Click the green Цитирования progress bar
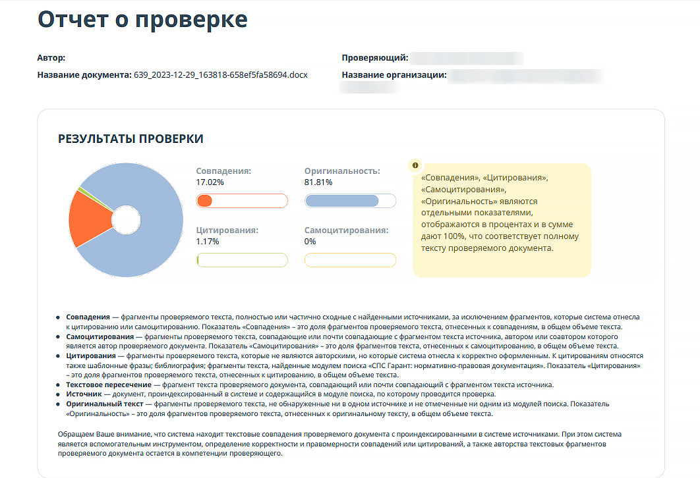700x478 pixels. tap(242, 261)
